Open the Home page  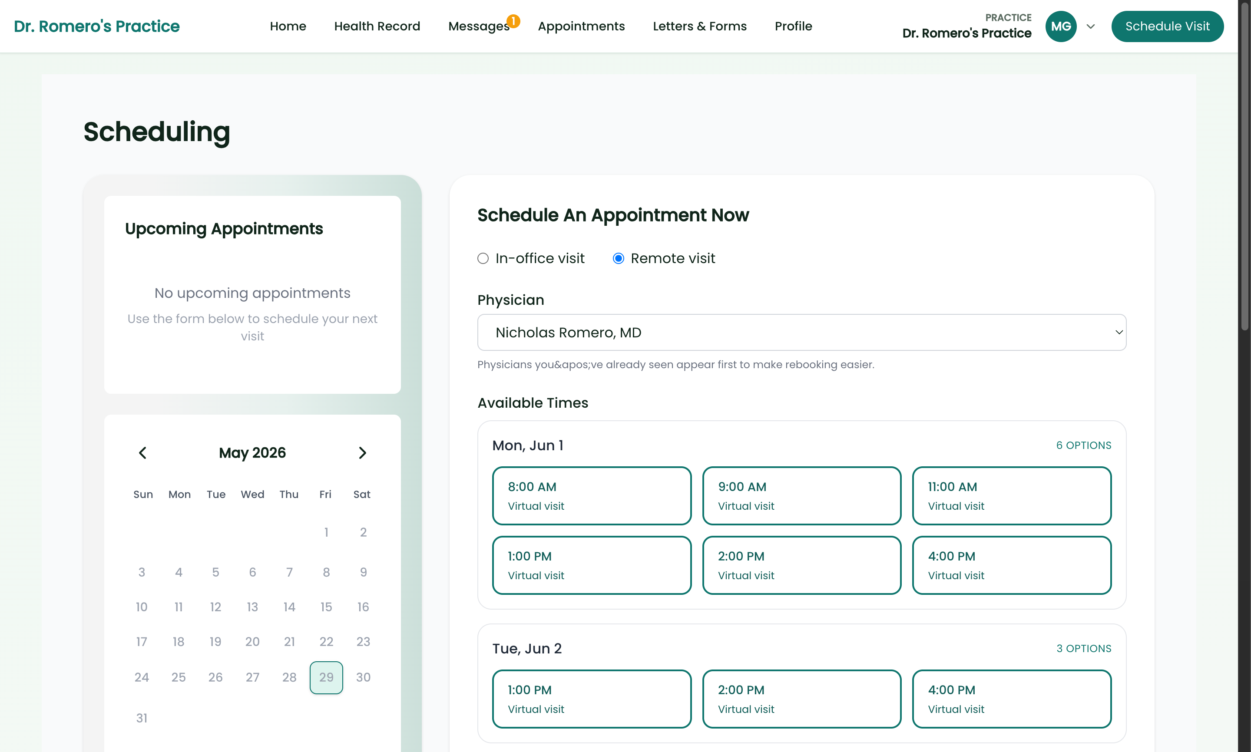[x=288, y=26]
